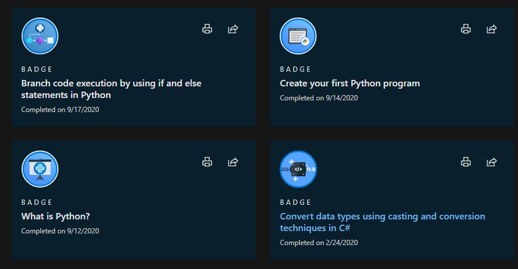Click the Convert data types code badge image

pyautogui.click(x=298, y=169)
